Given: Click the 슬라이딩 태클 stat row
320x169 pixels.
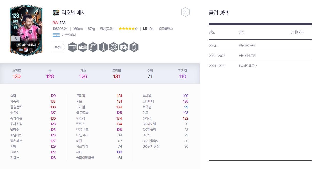Looking at the screenshot, I should pyautogui.click(x=99, y=158).
